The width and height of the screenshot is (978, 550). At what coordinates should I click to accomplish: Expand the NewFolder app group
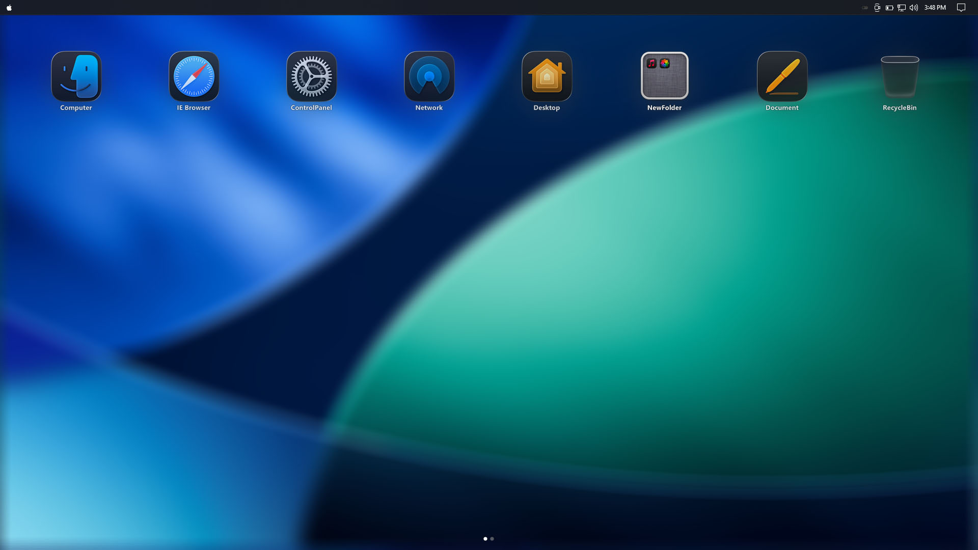(x=665, y=76)
